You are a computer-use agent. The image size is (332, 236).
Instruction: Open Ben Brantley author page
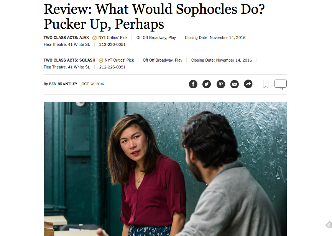[x=63, y=84]
